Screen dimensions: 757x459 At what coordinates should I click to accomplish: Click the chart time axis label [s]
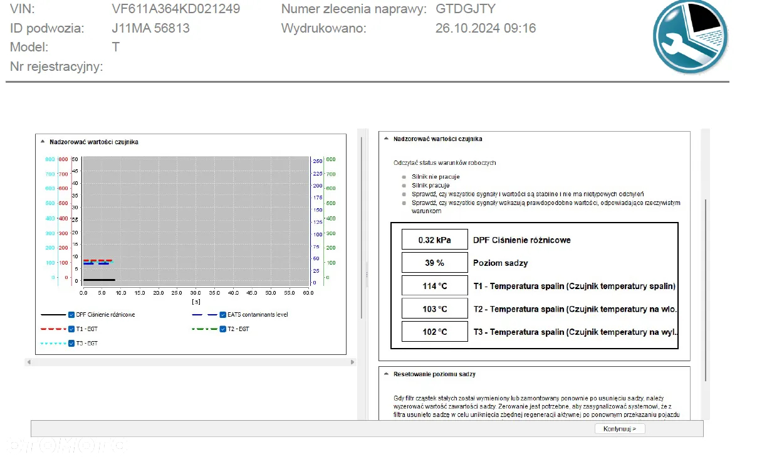point(196,301)
